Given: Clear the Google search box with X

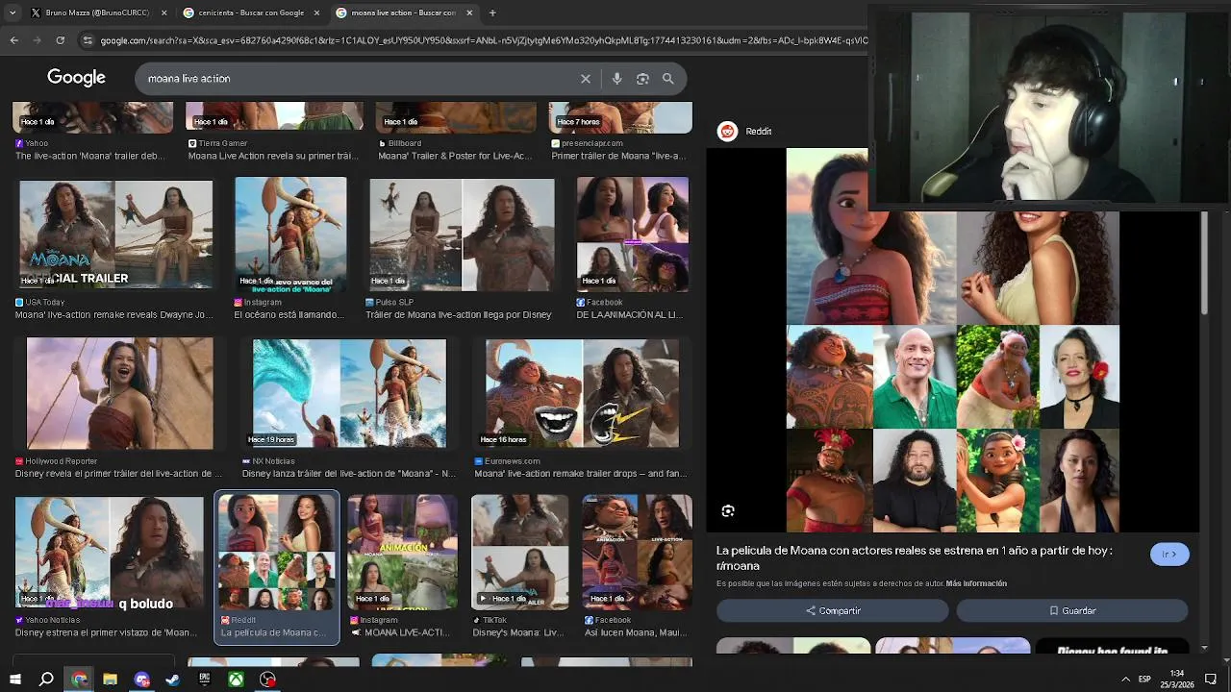Looking at the screenshot, I should [585, 79].
